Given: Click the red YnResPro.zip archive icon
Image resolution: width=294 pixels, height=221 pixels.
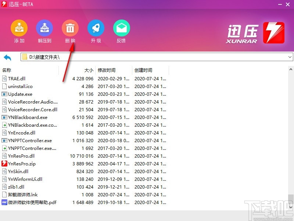Looking at the screenshot, I should pyautogui.click(x=5, y=164).
